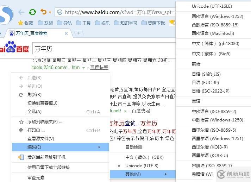Screen dimensions: 251x182
Task: Choose 中欧语言 (ISO-8859-2) encoding
Action: (213, 111)
